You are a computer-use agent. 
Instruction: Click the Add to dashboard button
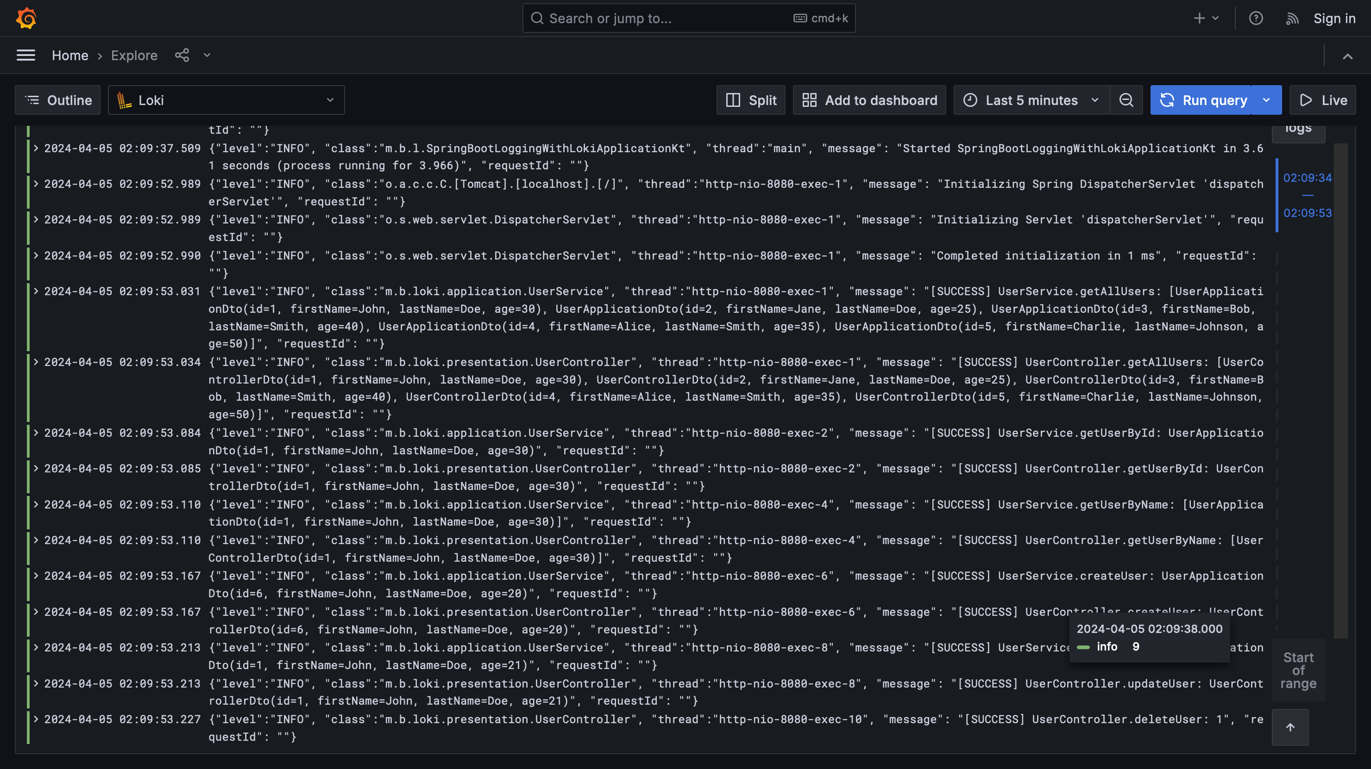[x=869, y=100]
